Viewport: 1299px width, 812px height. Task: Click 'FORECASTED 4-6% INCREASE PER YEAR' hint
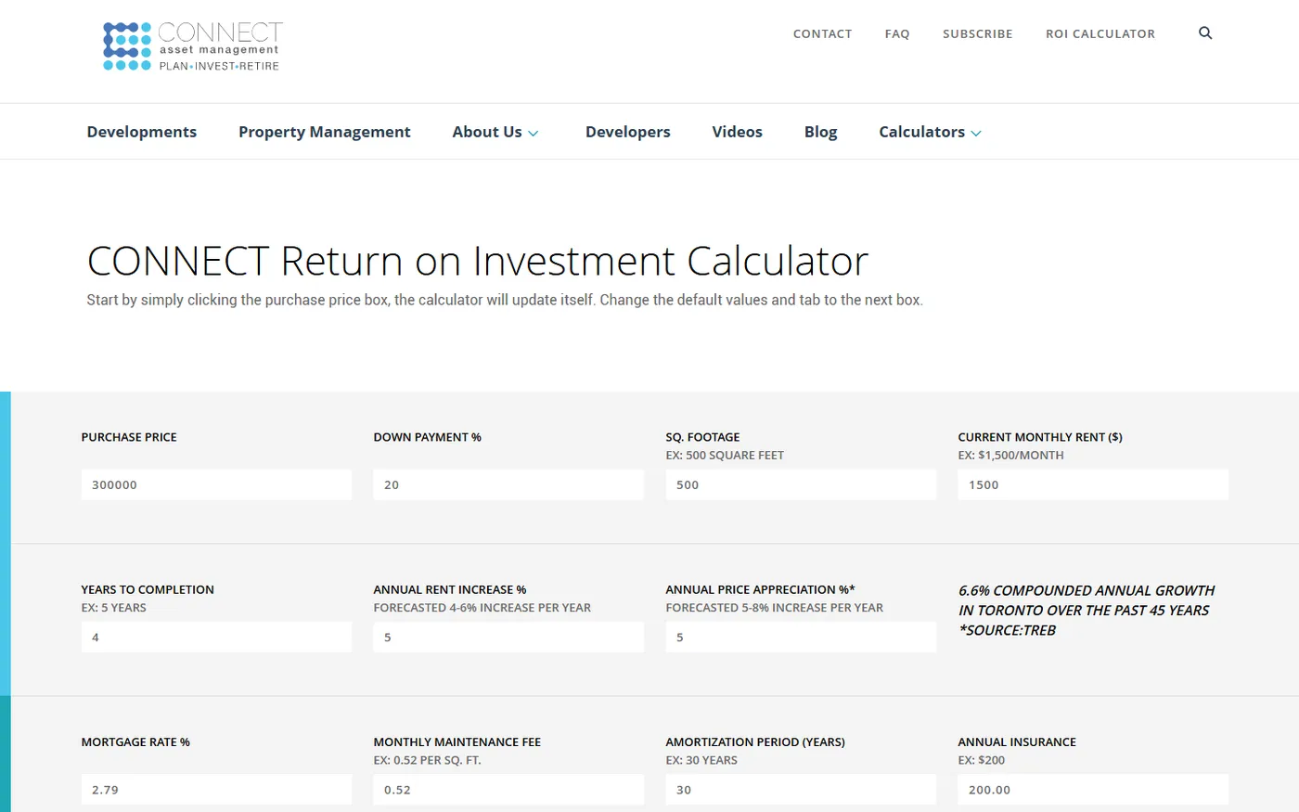point(482,608)
